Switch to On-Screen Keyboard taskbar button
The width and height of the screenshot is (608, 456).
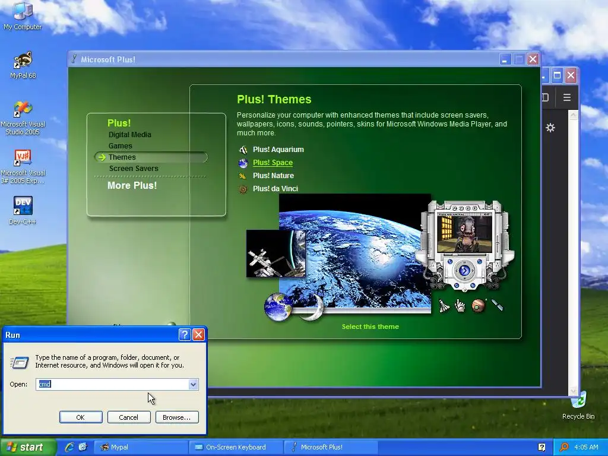point(236,447)
